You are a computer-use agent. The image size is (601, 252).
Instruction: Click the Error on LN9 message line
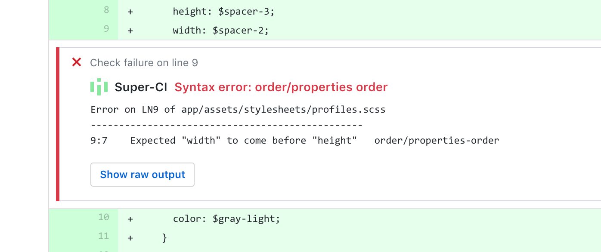coord(237,109)
